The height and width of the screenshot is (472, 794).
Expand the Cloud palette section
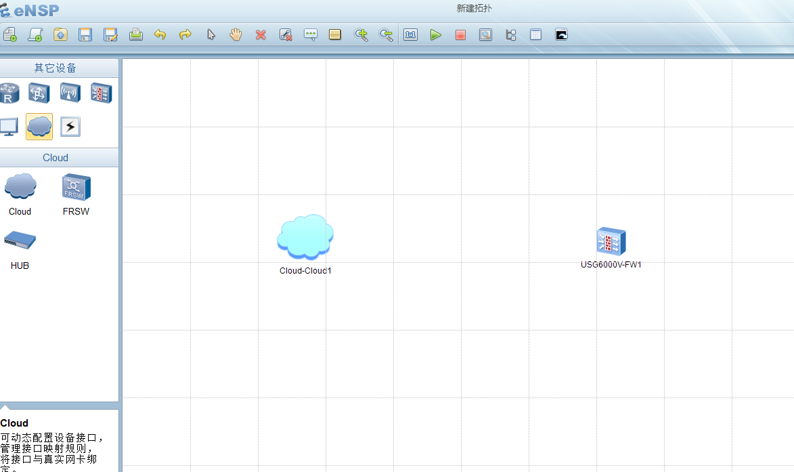(x=60, y=157)
